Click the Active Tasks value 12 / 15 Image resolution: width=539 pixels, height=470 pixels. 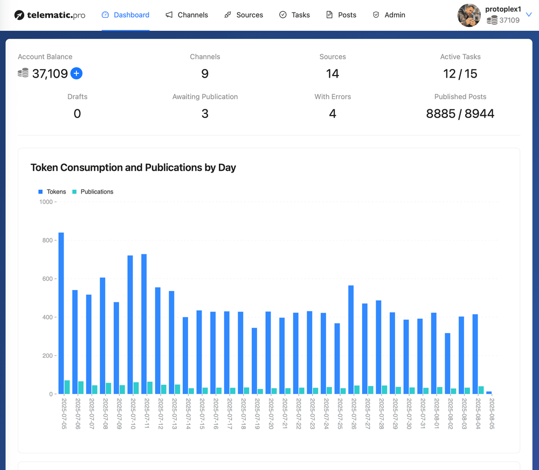click(x=460, y=74)
